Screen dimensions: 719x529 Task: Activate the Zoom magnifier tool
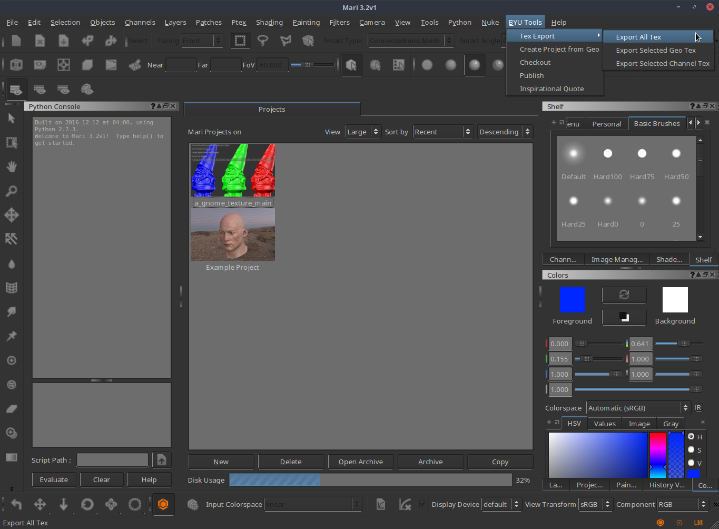(12, 191)
